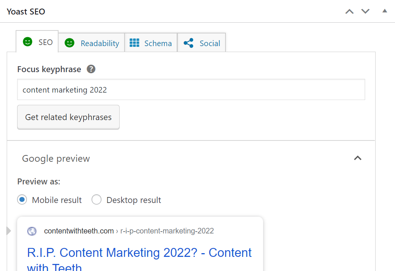395x271 pixels.
Task: Move Yoast SEO panel up
Action: coord(350,11)
